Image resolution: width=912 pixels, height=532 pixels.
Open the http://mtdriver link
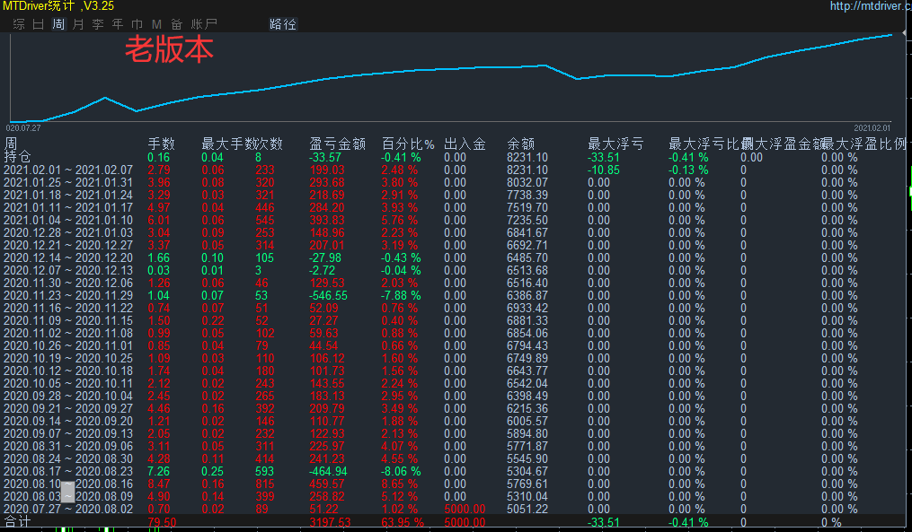click(x=871, y=5)
